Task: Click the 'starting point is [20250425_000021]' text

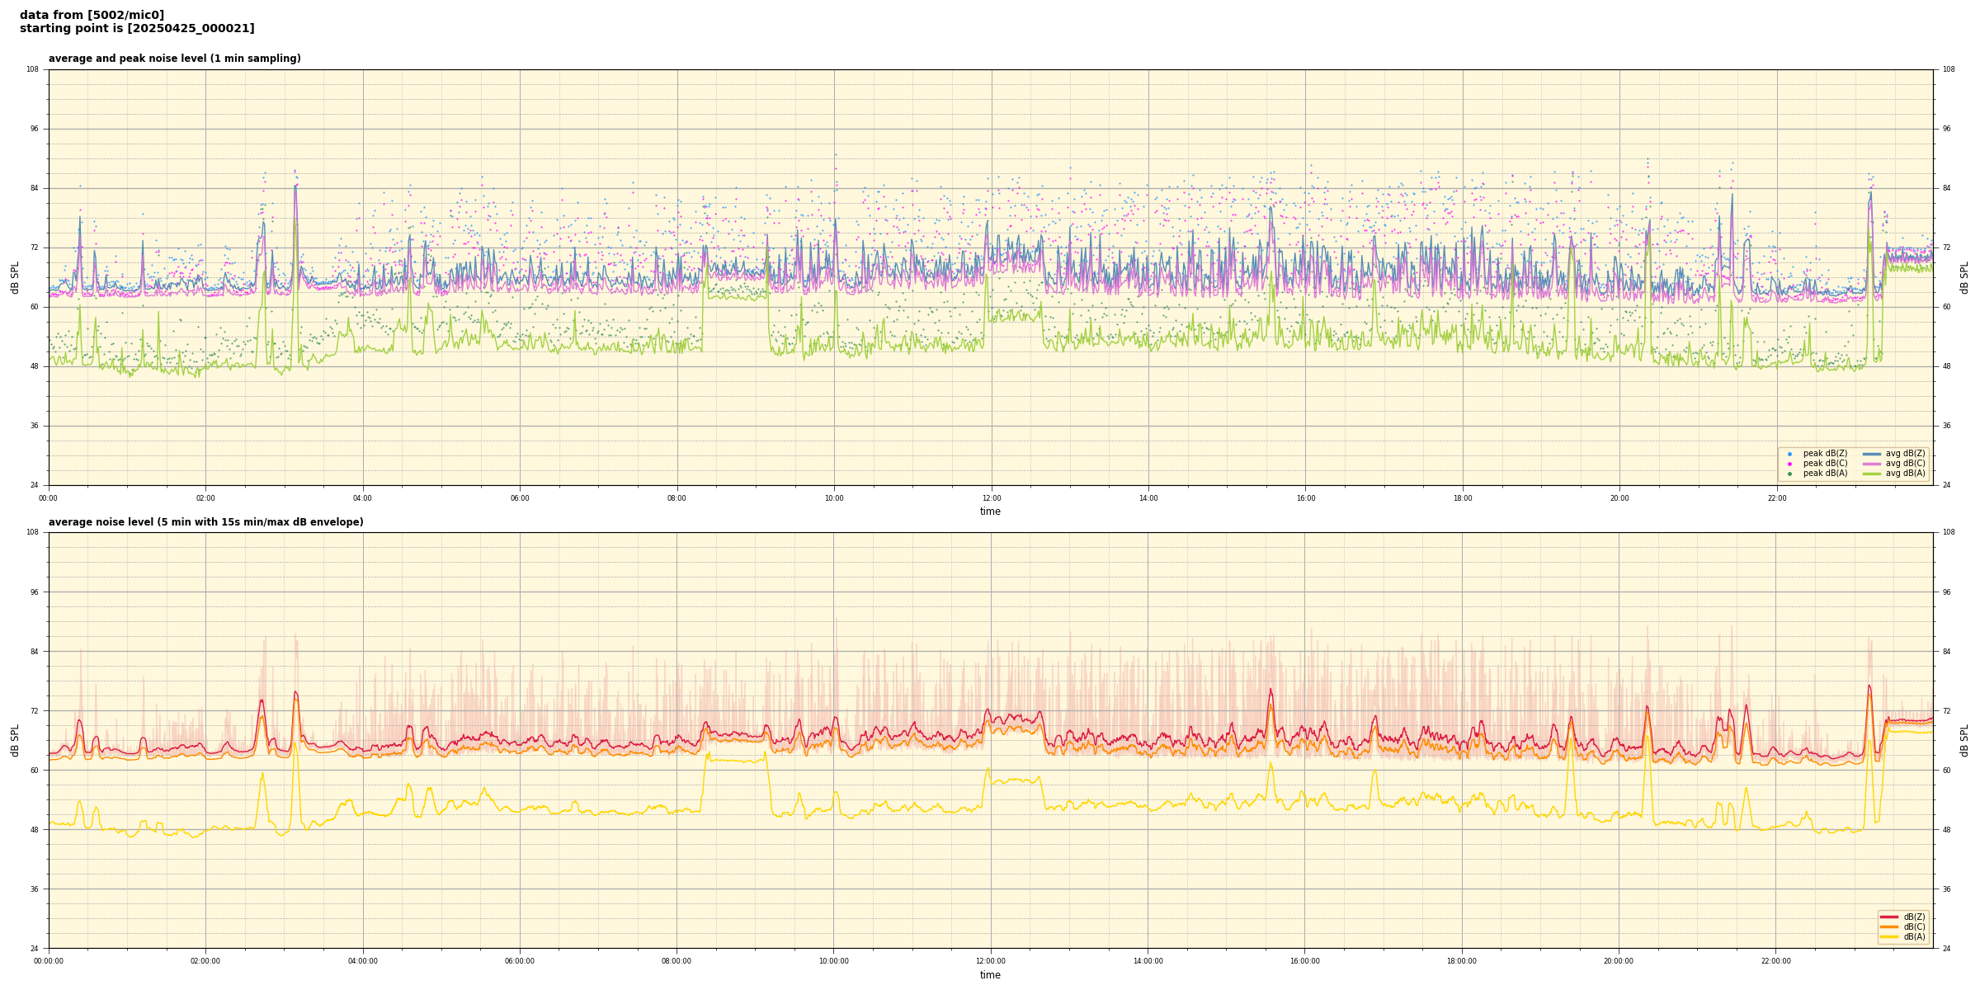Action: (137, 29)
